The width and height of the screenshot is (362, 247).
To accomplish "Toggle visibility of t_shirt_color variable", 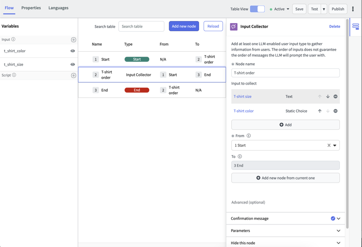I will point(73,51).
